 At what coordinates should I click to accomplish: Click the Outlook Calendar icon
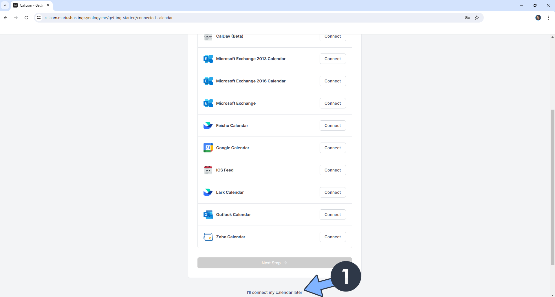[x=208, y=215]
